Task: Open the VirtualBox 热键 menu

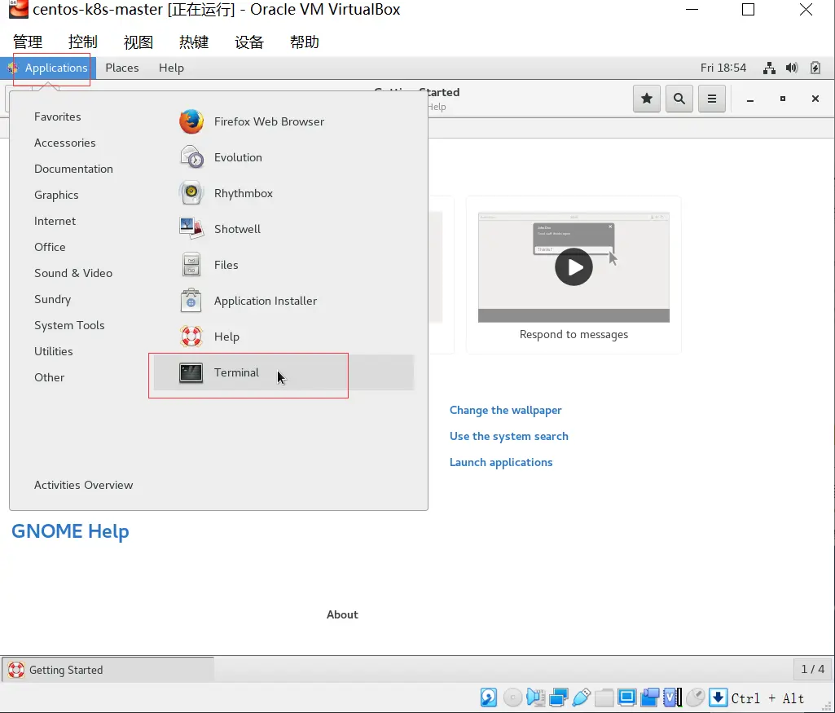Action: [194, 42]
